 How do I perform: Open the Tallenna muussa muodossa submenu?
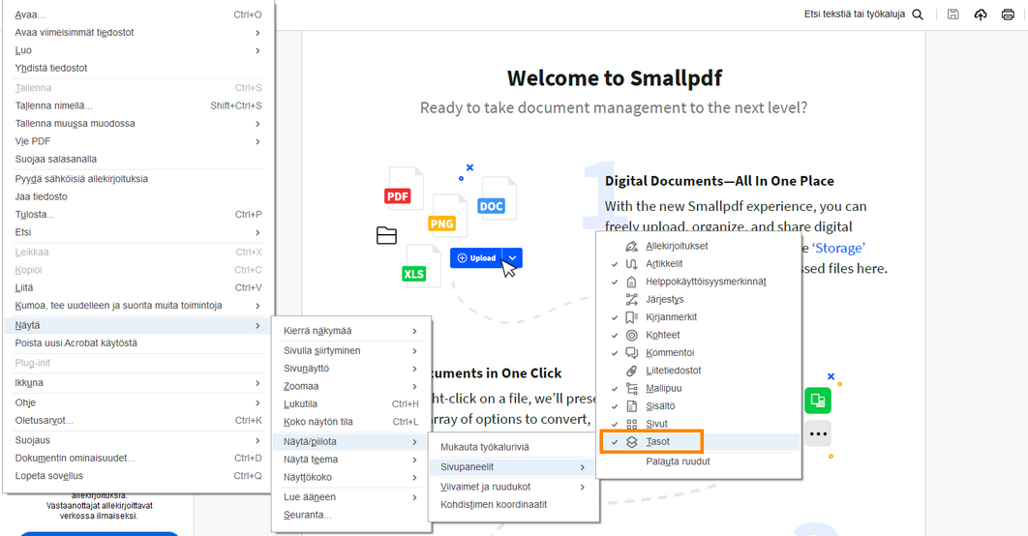click(x=137, y=124)
